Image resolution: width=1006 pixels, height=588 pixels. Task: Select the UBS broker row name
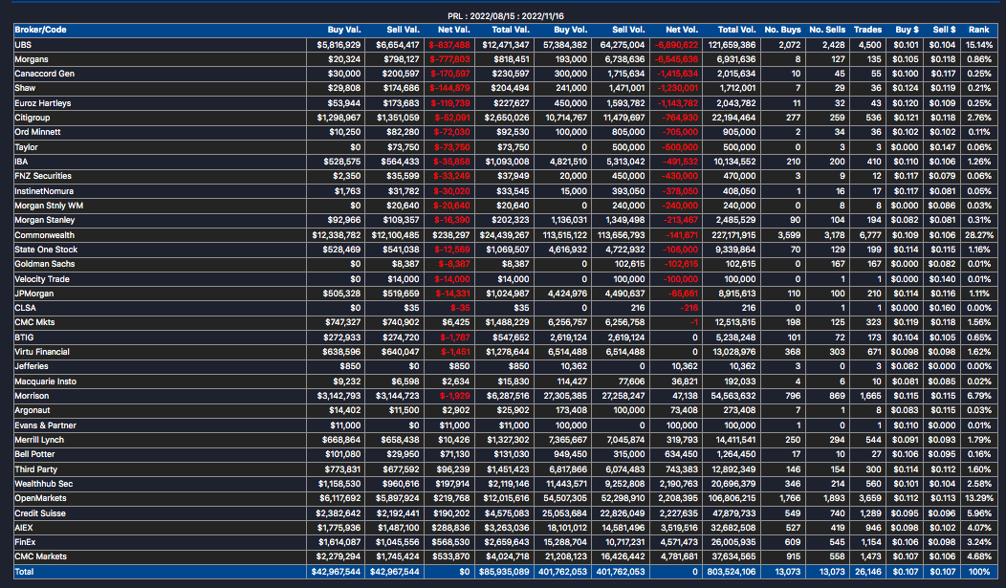pos(23,45)
